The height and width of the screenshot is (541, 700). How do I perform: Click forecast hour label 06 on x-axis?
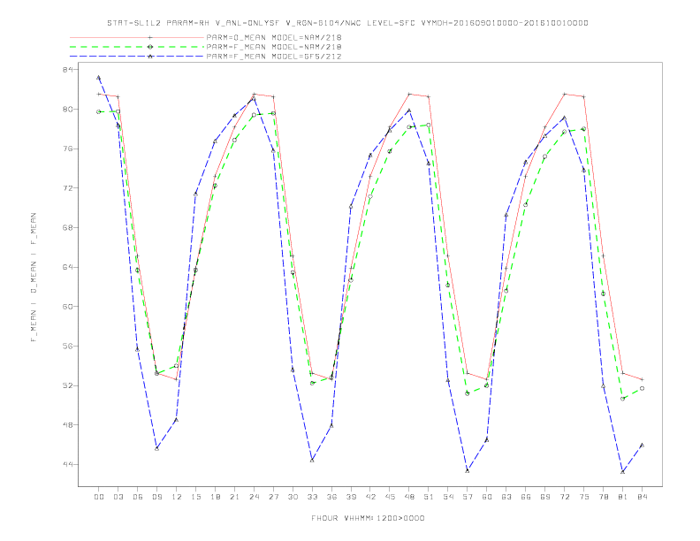coord(138,497)
